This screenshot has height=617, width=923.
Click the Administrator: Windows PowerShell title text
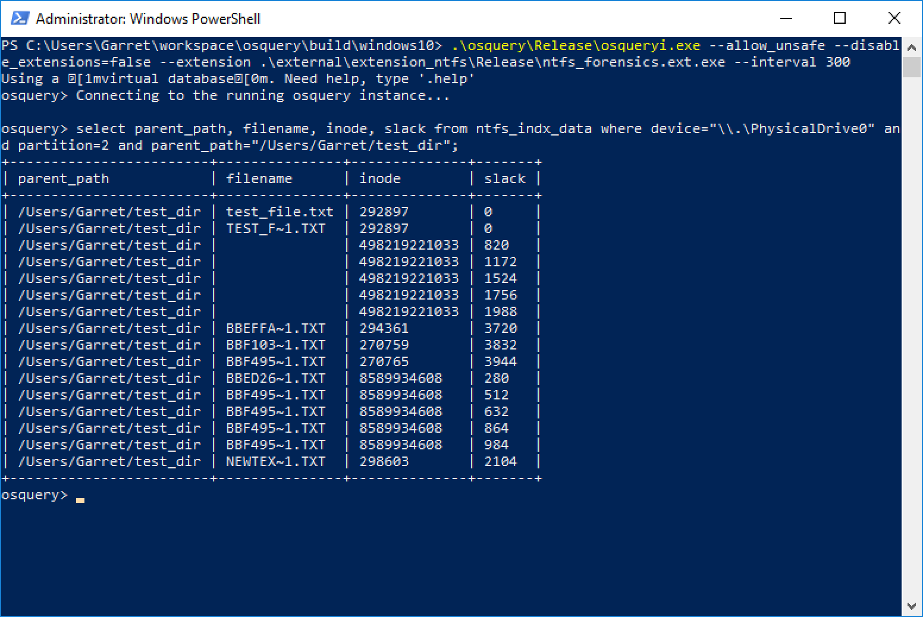tap(148, 19)
